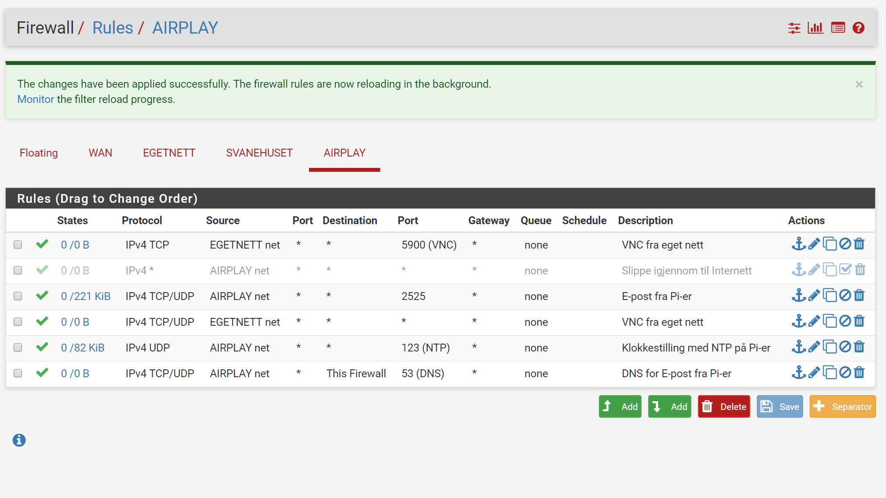Click the red Delete button
This screenshot has width=886, height=498.
pos(724,406)
